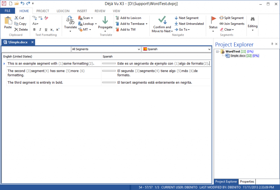Screen dimensions: 280x190
Task: Click the MT machine translation icon
Action: [x=80, y=30]
